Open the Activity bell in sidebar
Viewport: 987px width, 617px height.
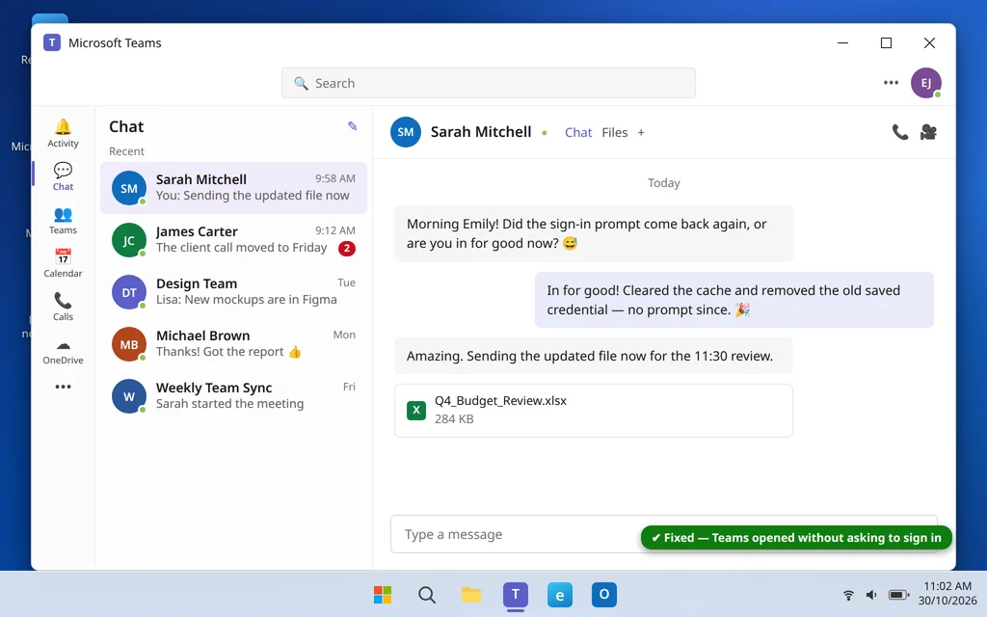(63, 133)
